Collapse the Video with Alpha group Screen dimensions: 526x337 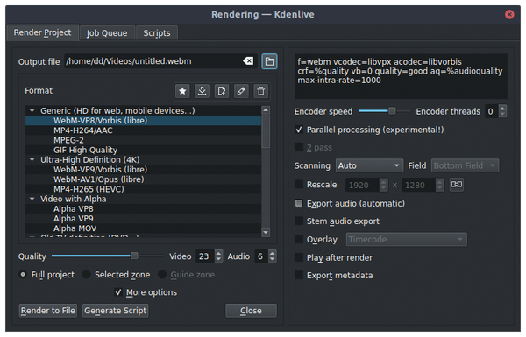click(32, 199)
